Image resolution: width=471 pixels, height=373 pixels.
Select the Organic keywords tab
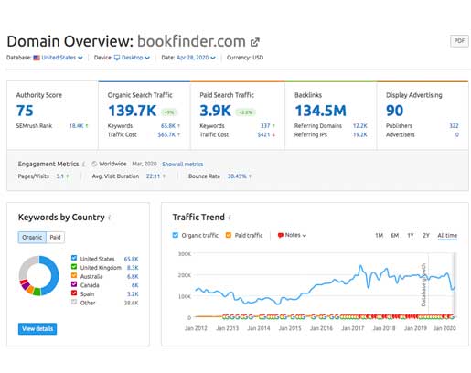pyautogui.click(x=32, y=237)
